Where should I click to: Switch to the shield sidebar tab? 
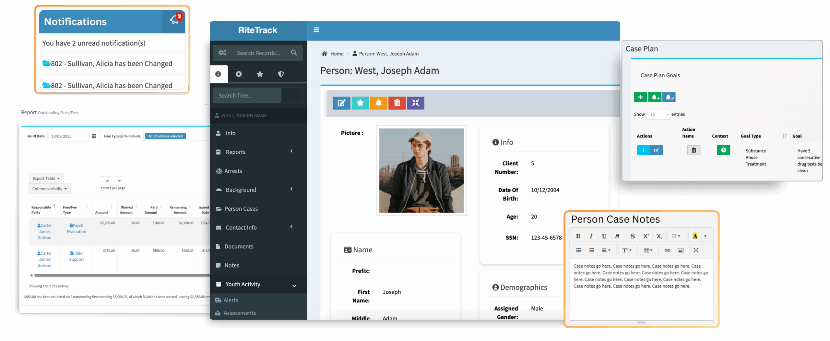pos(281,74)
